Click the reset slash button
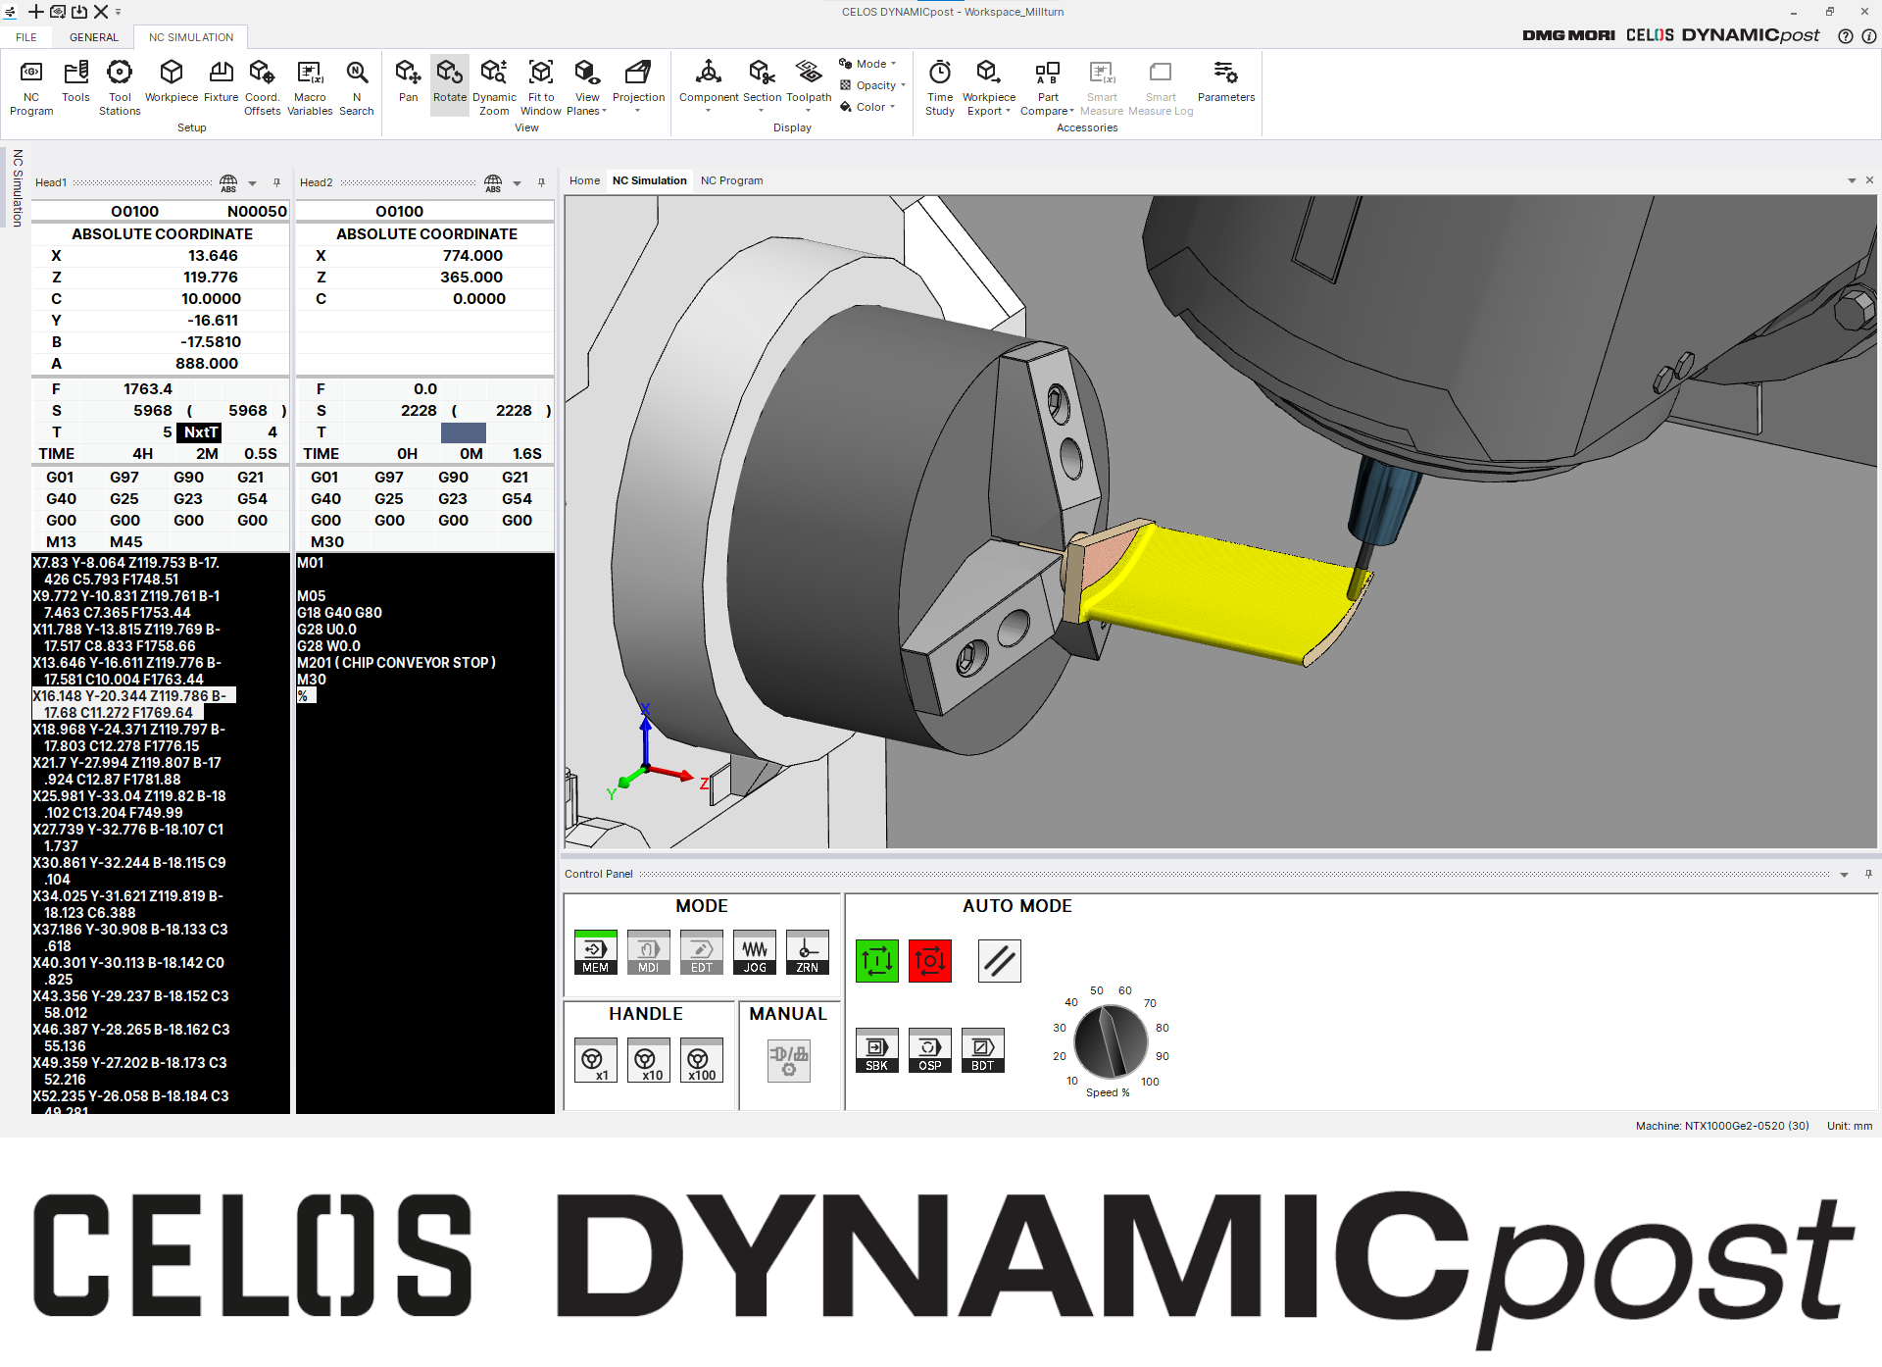1882x1367 pixels. (x=999, y=961)
